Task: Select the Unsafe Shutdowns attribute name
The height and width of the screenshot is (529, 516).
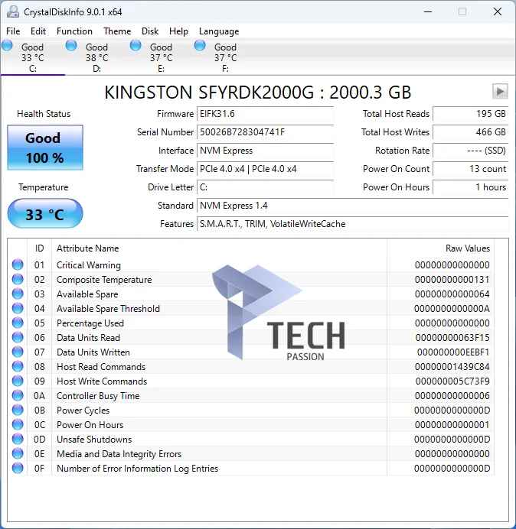Action: (x=94, y=440)
